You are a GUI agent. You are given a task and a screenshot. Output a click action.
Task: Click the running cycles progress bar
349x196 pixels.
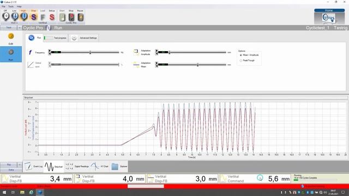315,180
